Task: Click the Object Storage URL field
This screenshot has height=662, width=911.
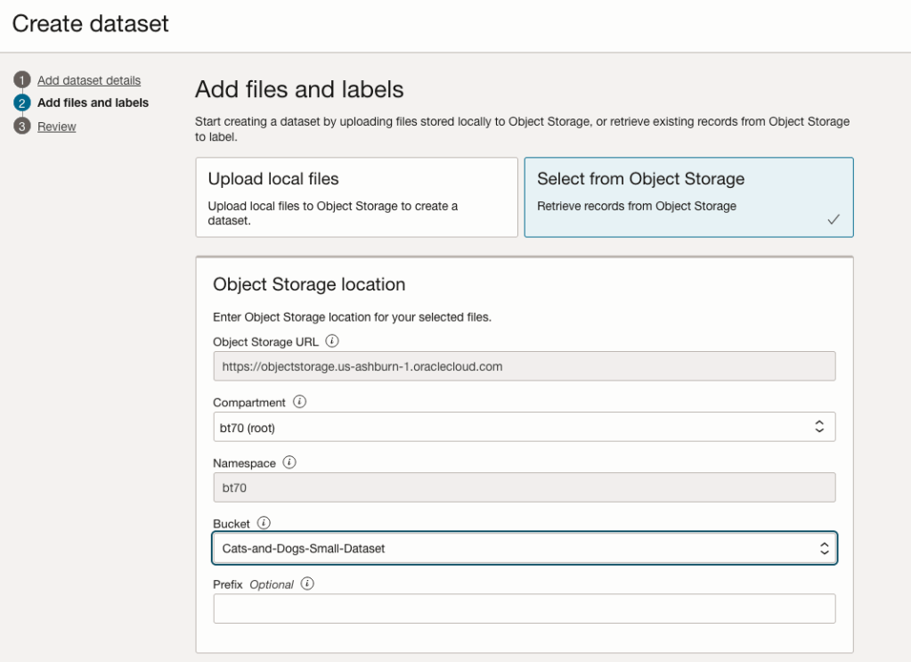Action: point(524,366)
